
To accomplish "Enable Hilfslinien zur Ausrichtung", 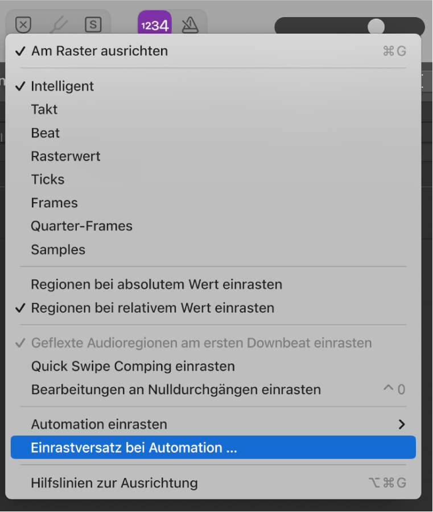I will 114,483.
